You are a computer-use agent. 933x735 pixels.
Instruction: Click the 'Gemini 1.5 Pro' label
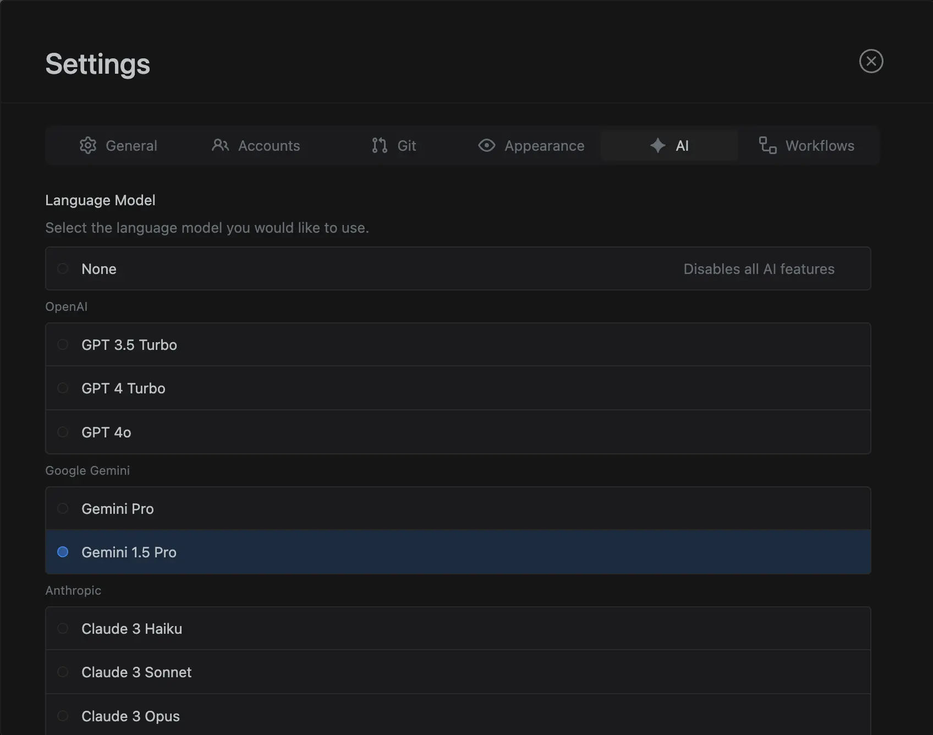coord(129,552)
